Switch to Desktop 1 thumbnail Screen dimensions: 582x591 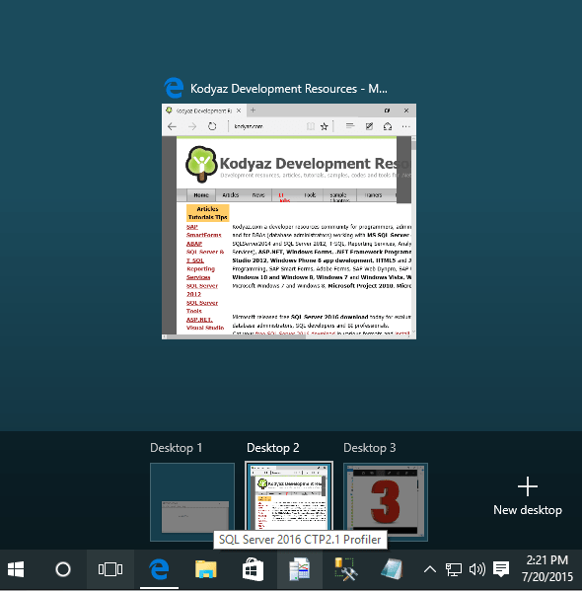pyautogui.click(x=192, y=502)
